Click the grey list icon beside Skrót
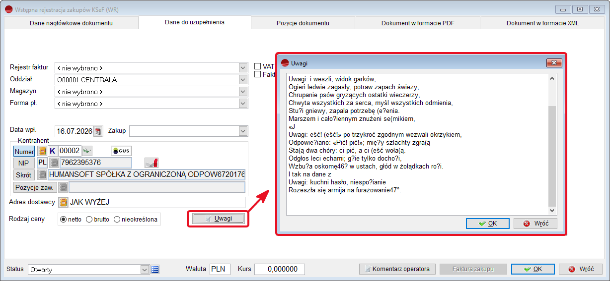Screen dimensions: 610x281 click(43, 174)
